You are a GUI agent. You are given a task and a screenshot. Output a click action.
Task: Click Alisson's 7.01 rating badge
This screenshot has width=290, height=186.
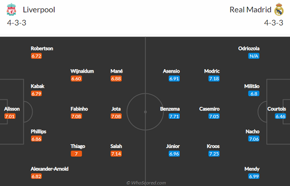10,116
